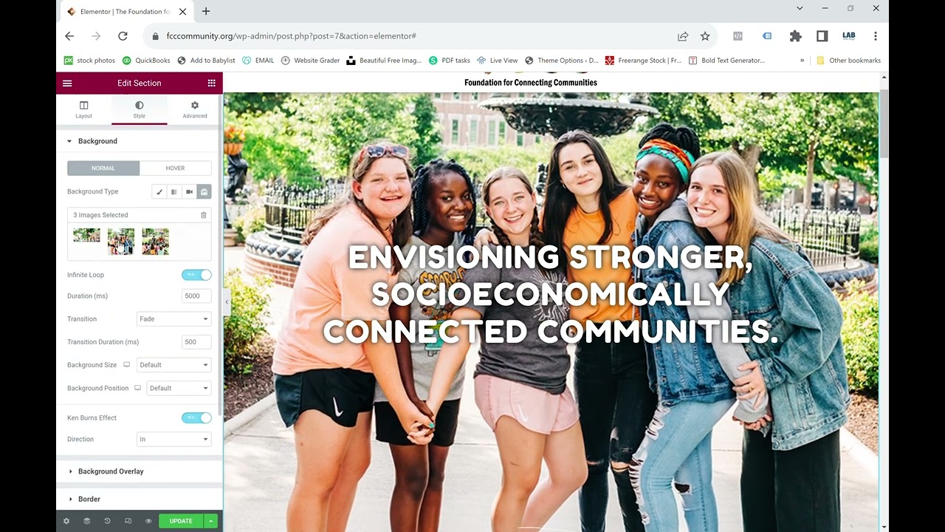This screenshot has width=945, height=532.
Task: Open the widgets grid panel
Action: tap(211, 83)
